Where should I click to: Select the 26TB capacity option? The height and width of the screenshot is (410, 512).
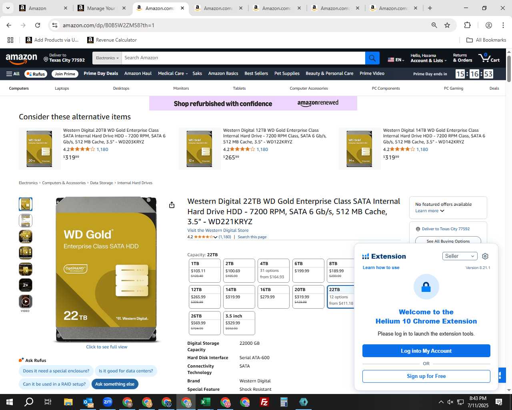(x=204, y=323)
